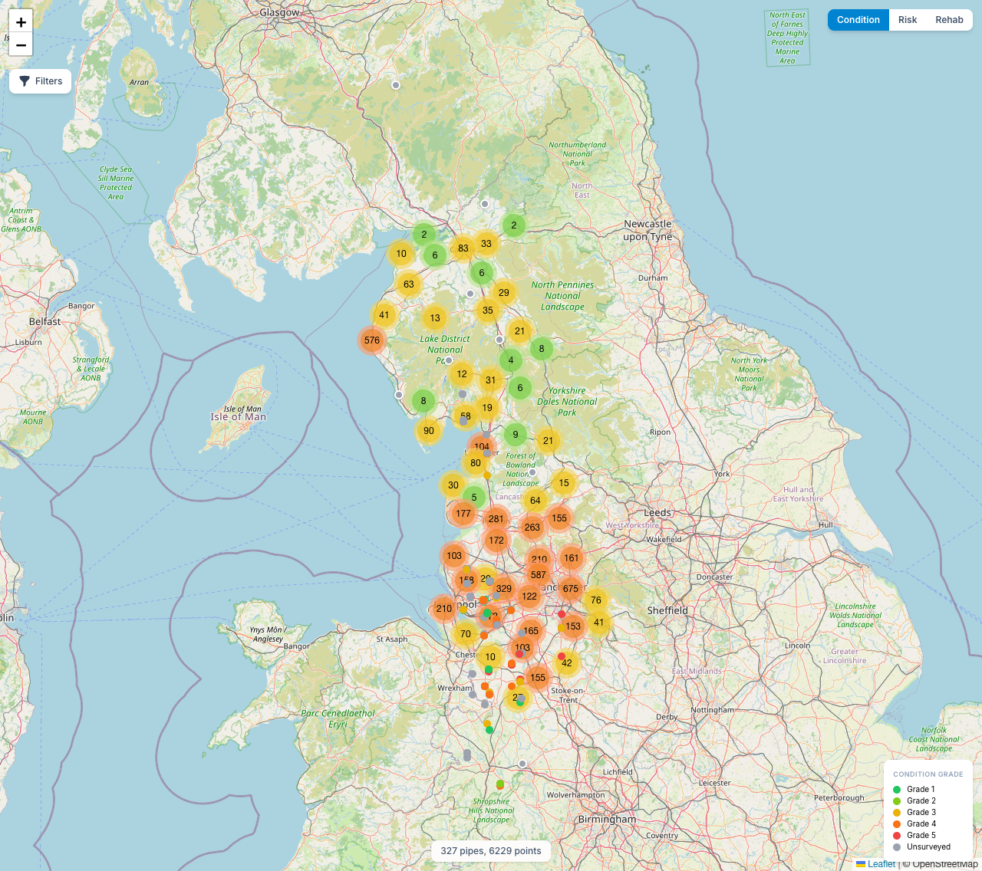The height and width of the screenshot is (871, 982).
Task: Click the 63 yellow cluster marker
Action: tap(409, 284)
